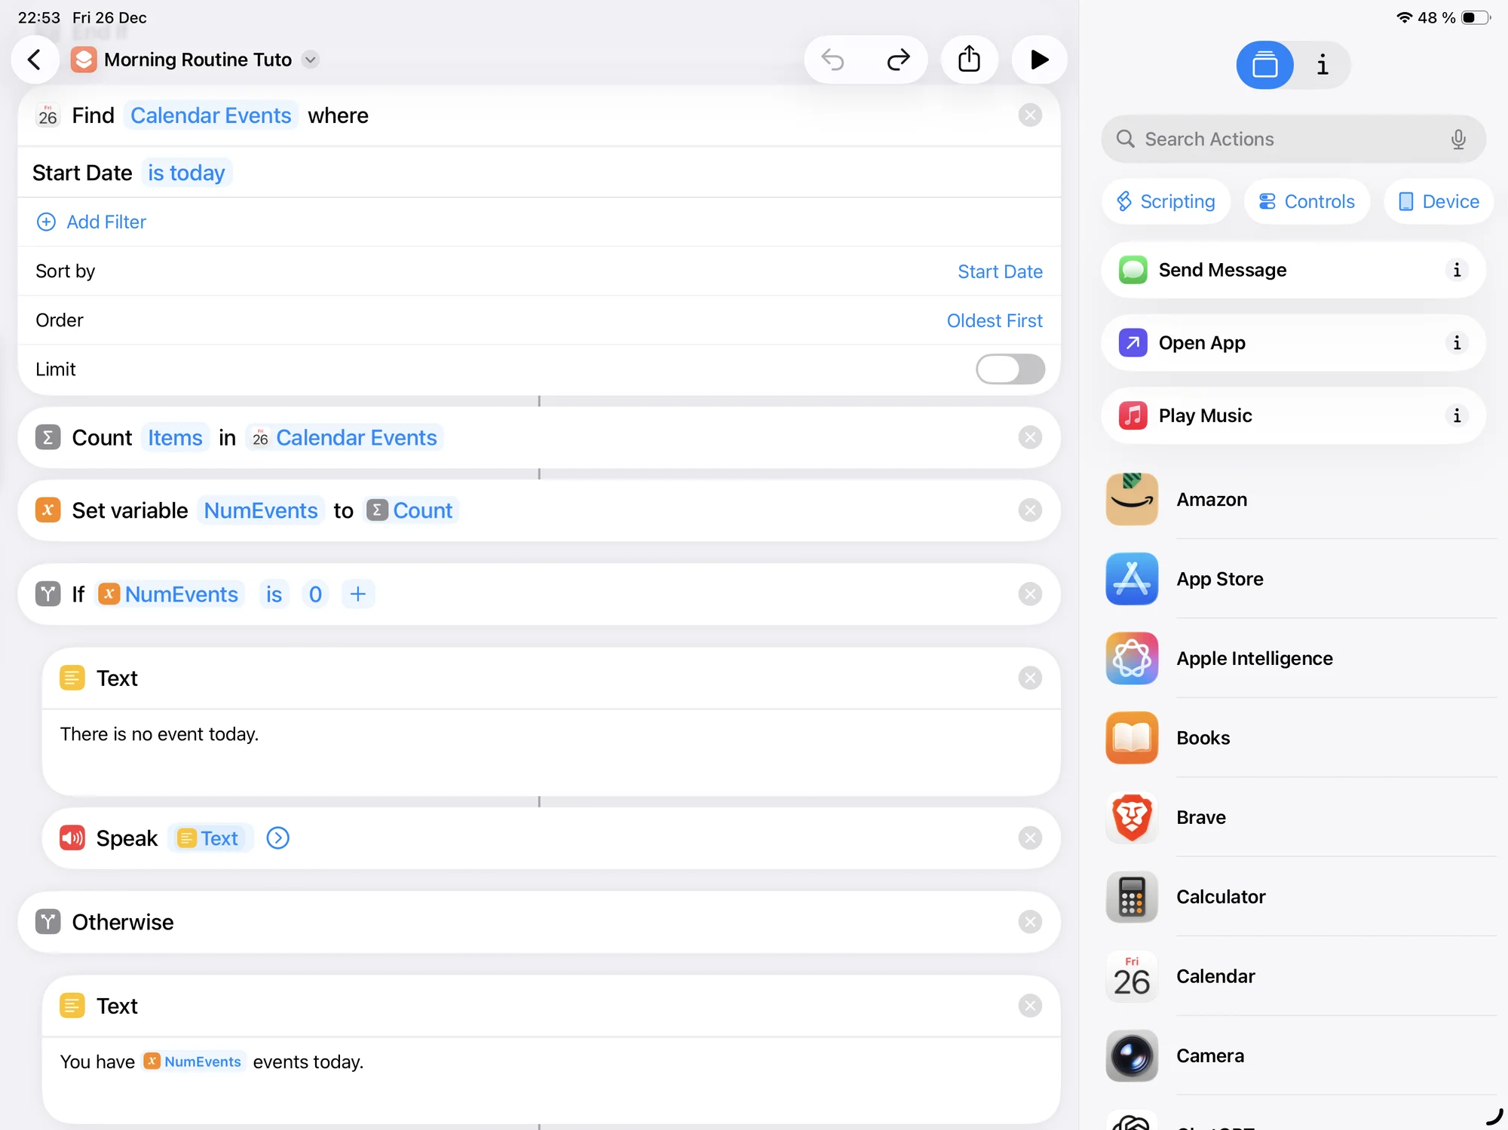Viewport: 1508px width, 1130px height.
Task: Go back using the chevron icon
Action: tap(35, 60)
